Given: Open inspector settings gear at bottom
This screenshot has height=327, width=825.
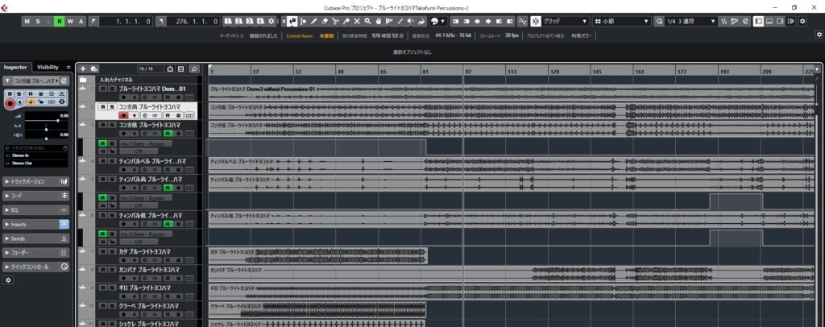Looking at the screenshot, I should (x=9, y=279).
